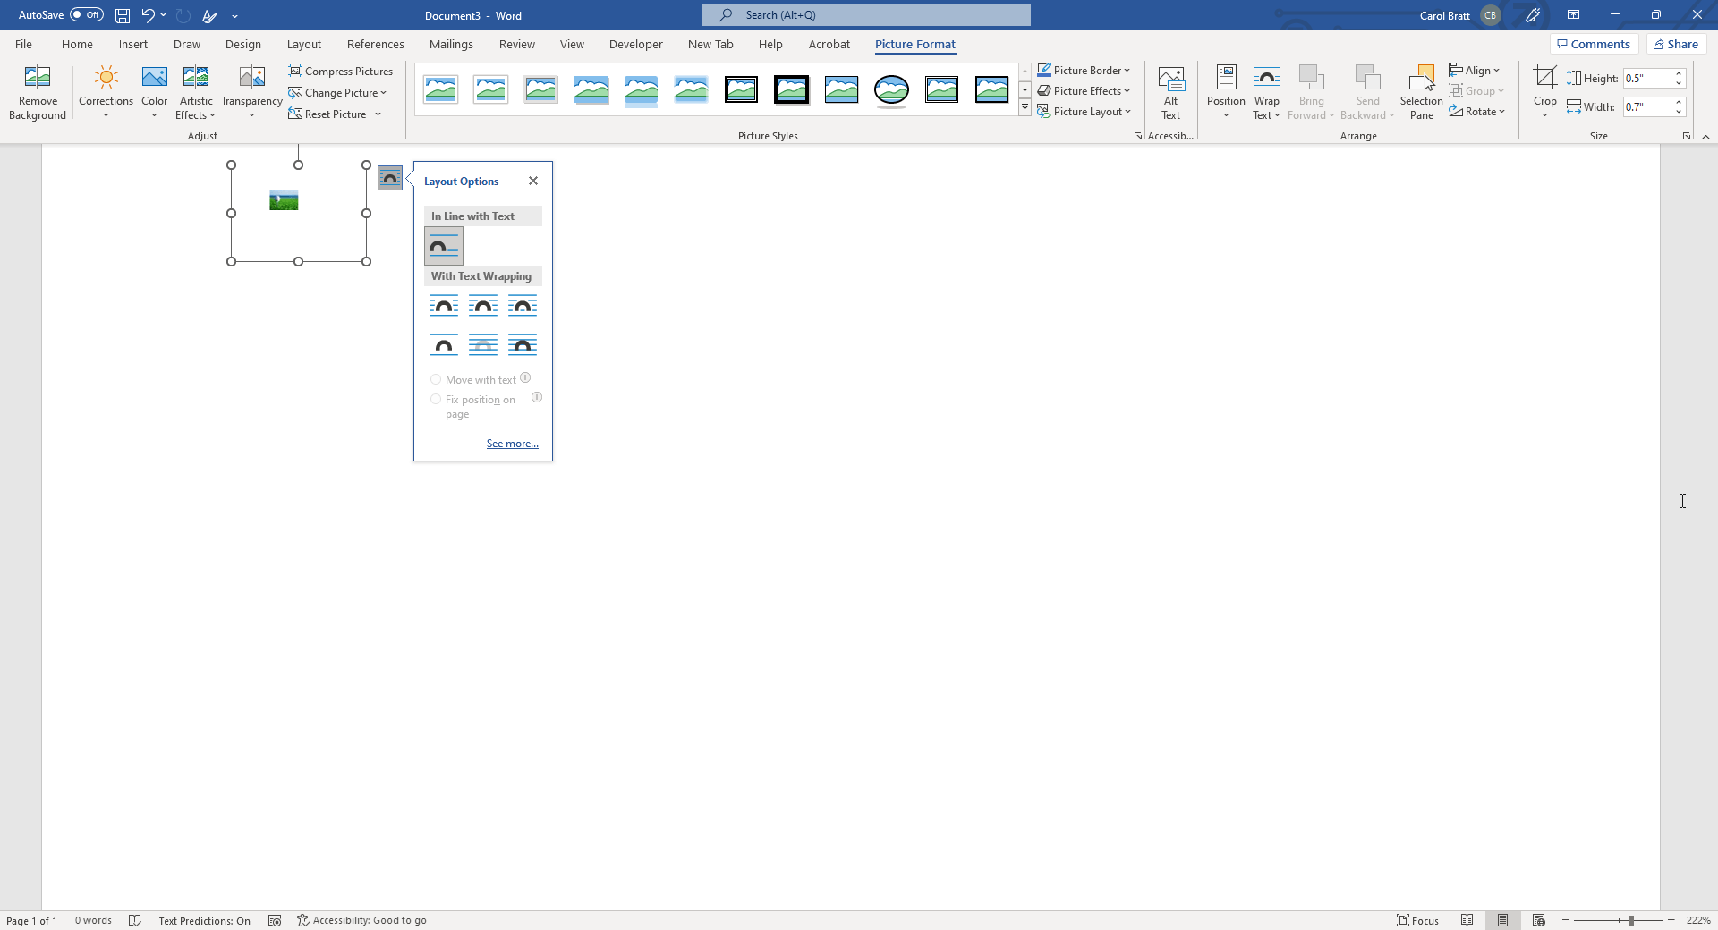The width and height of the screenshot is (1718, 930).
Task: Open the Position gallery
Action: click(1226, 92)
